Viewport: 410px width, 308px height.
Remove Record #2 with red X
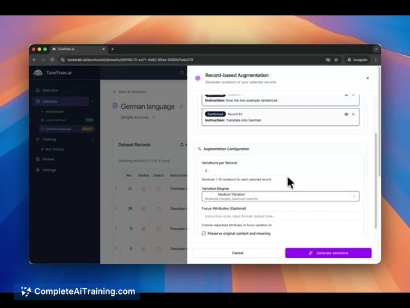coord(353,114)
